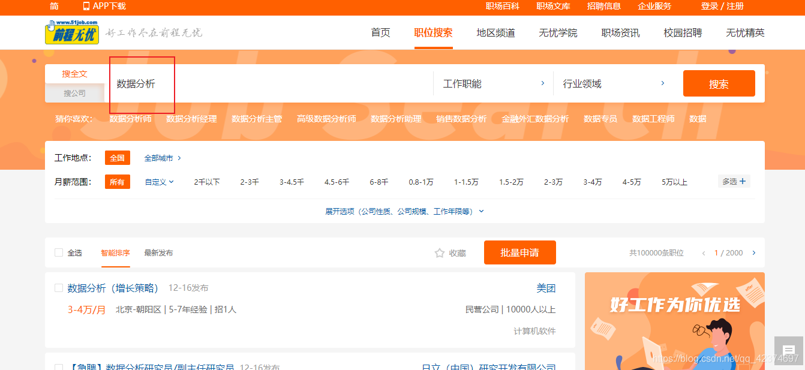Filter salary by 1-1.5万

466,182
